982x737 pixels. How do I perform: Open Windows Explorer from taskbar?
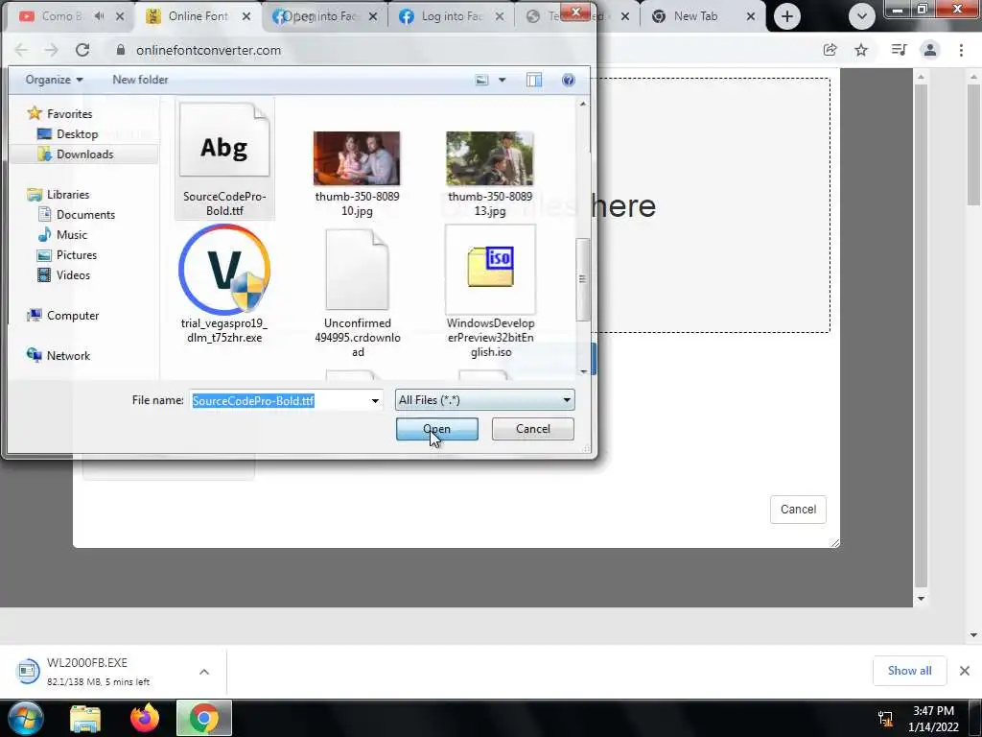pos(85,718)
